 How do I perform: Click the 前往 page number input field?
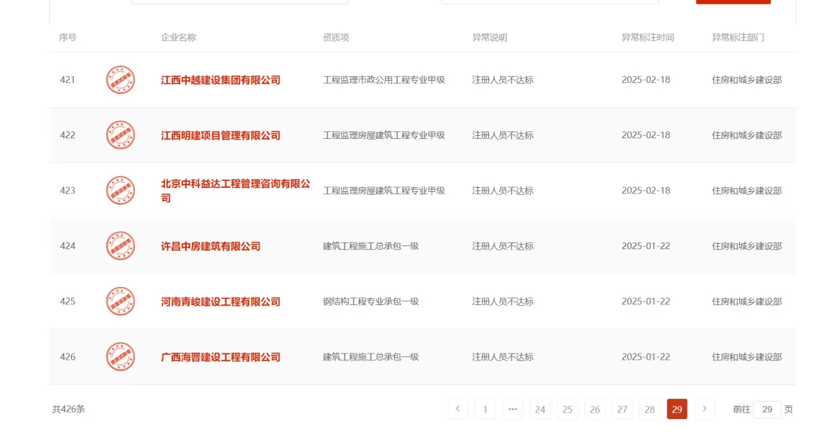(x=767, y=409)
